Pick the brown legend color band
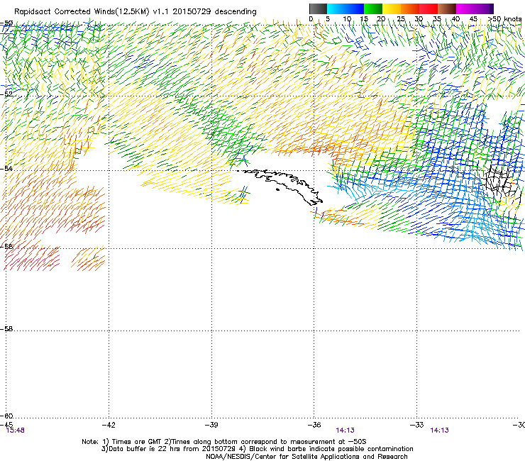The width and height of the screenshot is (525, 461). click(447, 9)
